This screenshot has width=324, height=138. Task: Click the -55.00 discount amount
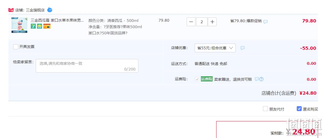coord(308,48)
